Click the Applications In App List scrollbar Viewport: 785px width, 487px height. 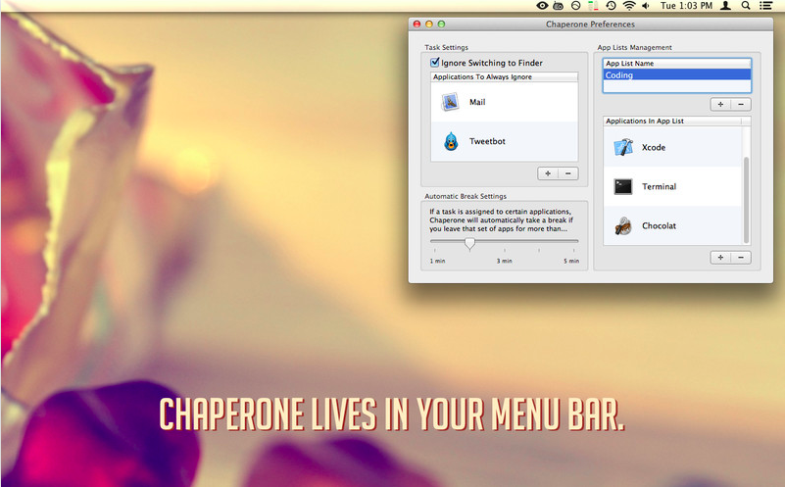click(746, 200)
